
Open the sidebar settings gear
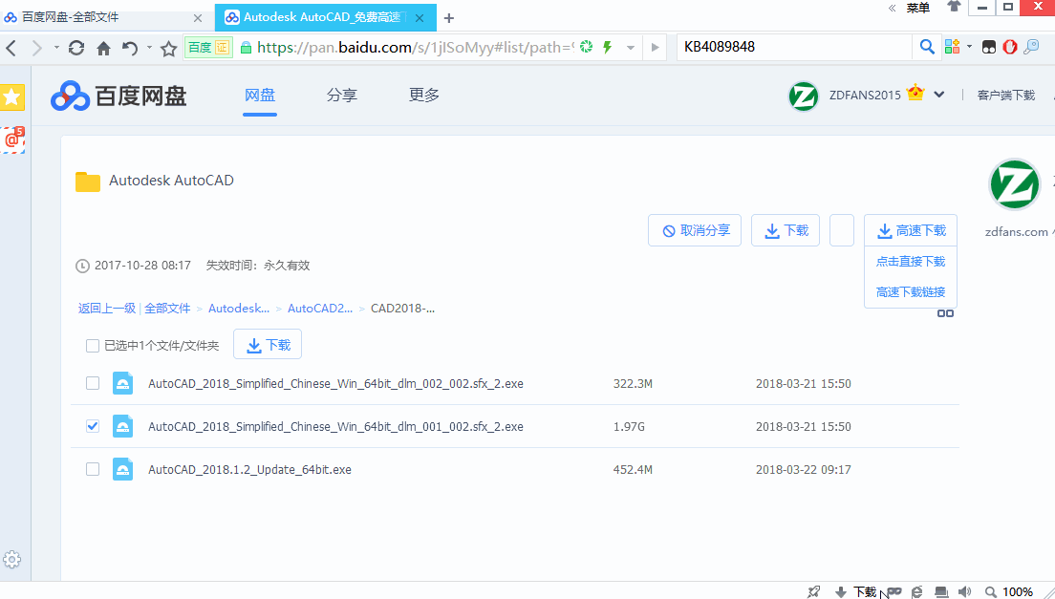click(12, 560)
